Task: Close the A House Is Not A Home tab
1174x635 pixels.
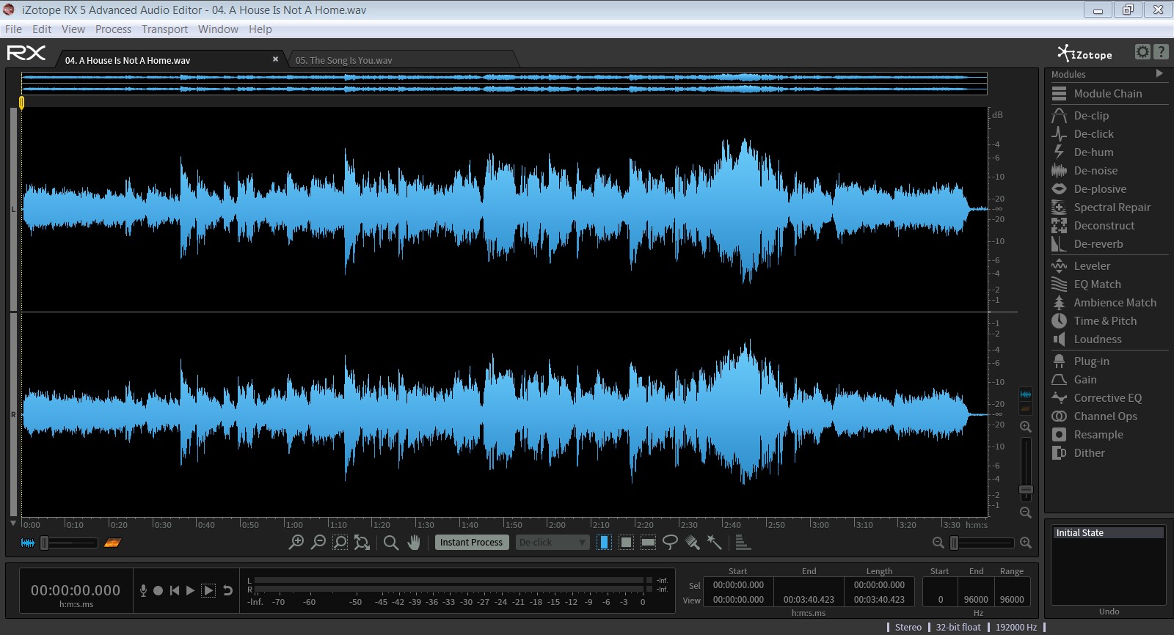Action: (275, 59)
